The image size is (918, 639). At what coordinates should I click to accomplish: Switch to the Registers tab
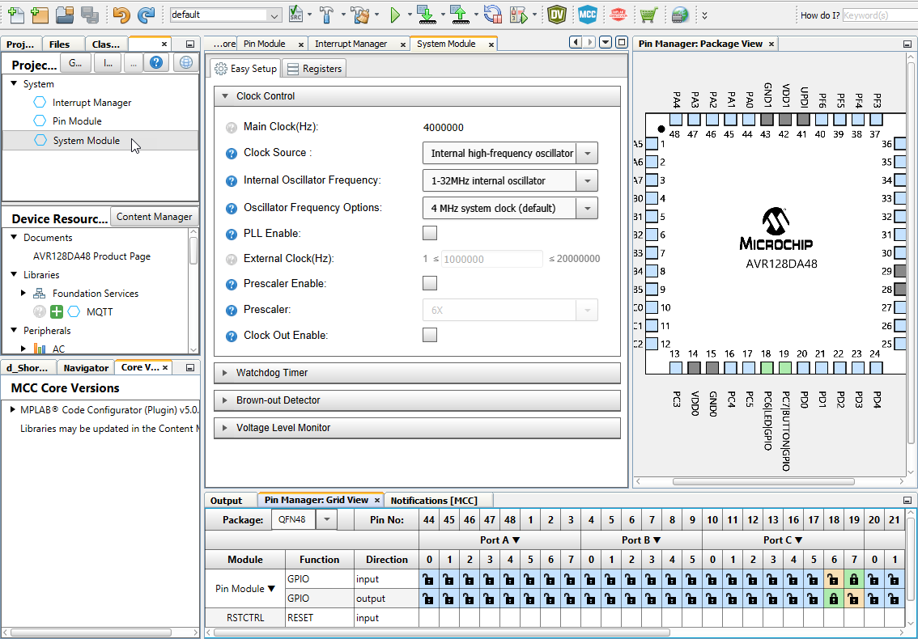click(314, 69)
